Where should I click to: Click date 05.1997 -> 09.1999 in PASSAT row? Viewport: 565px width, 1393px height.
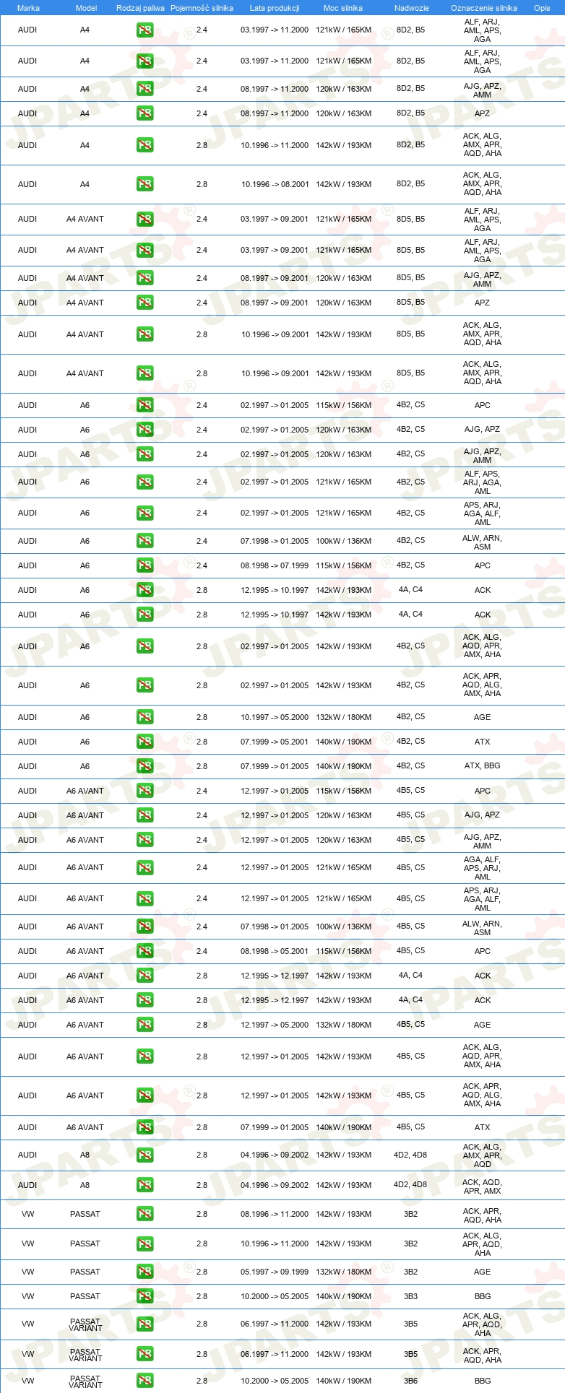click(275, 1272)
